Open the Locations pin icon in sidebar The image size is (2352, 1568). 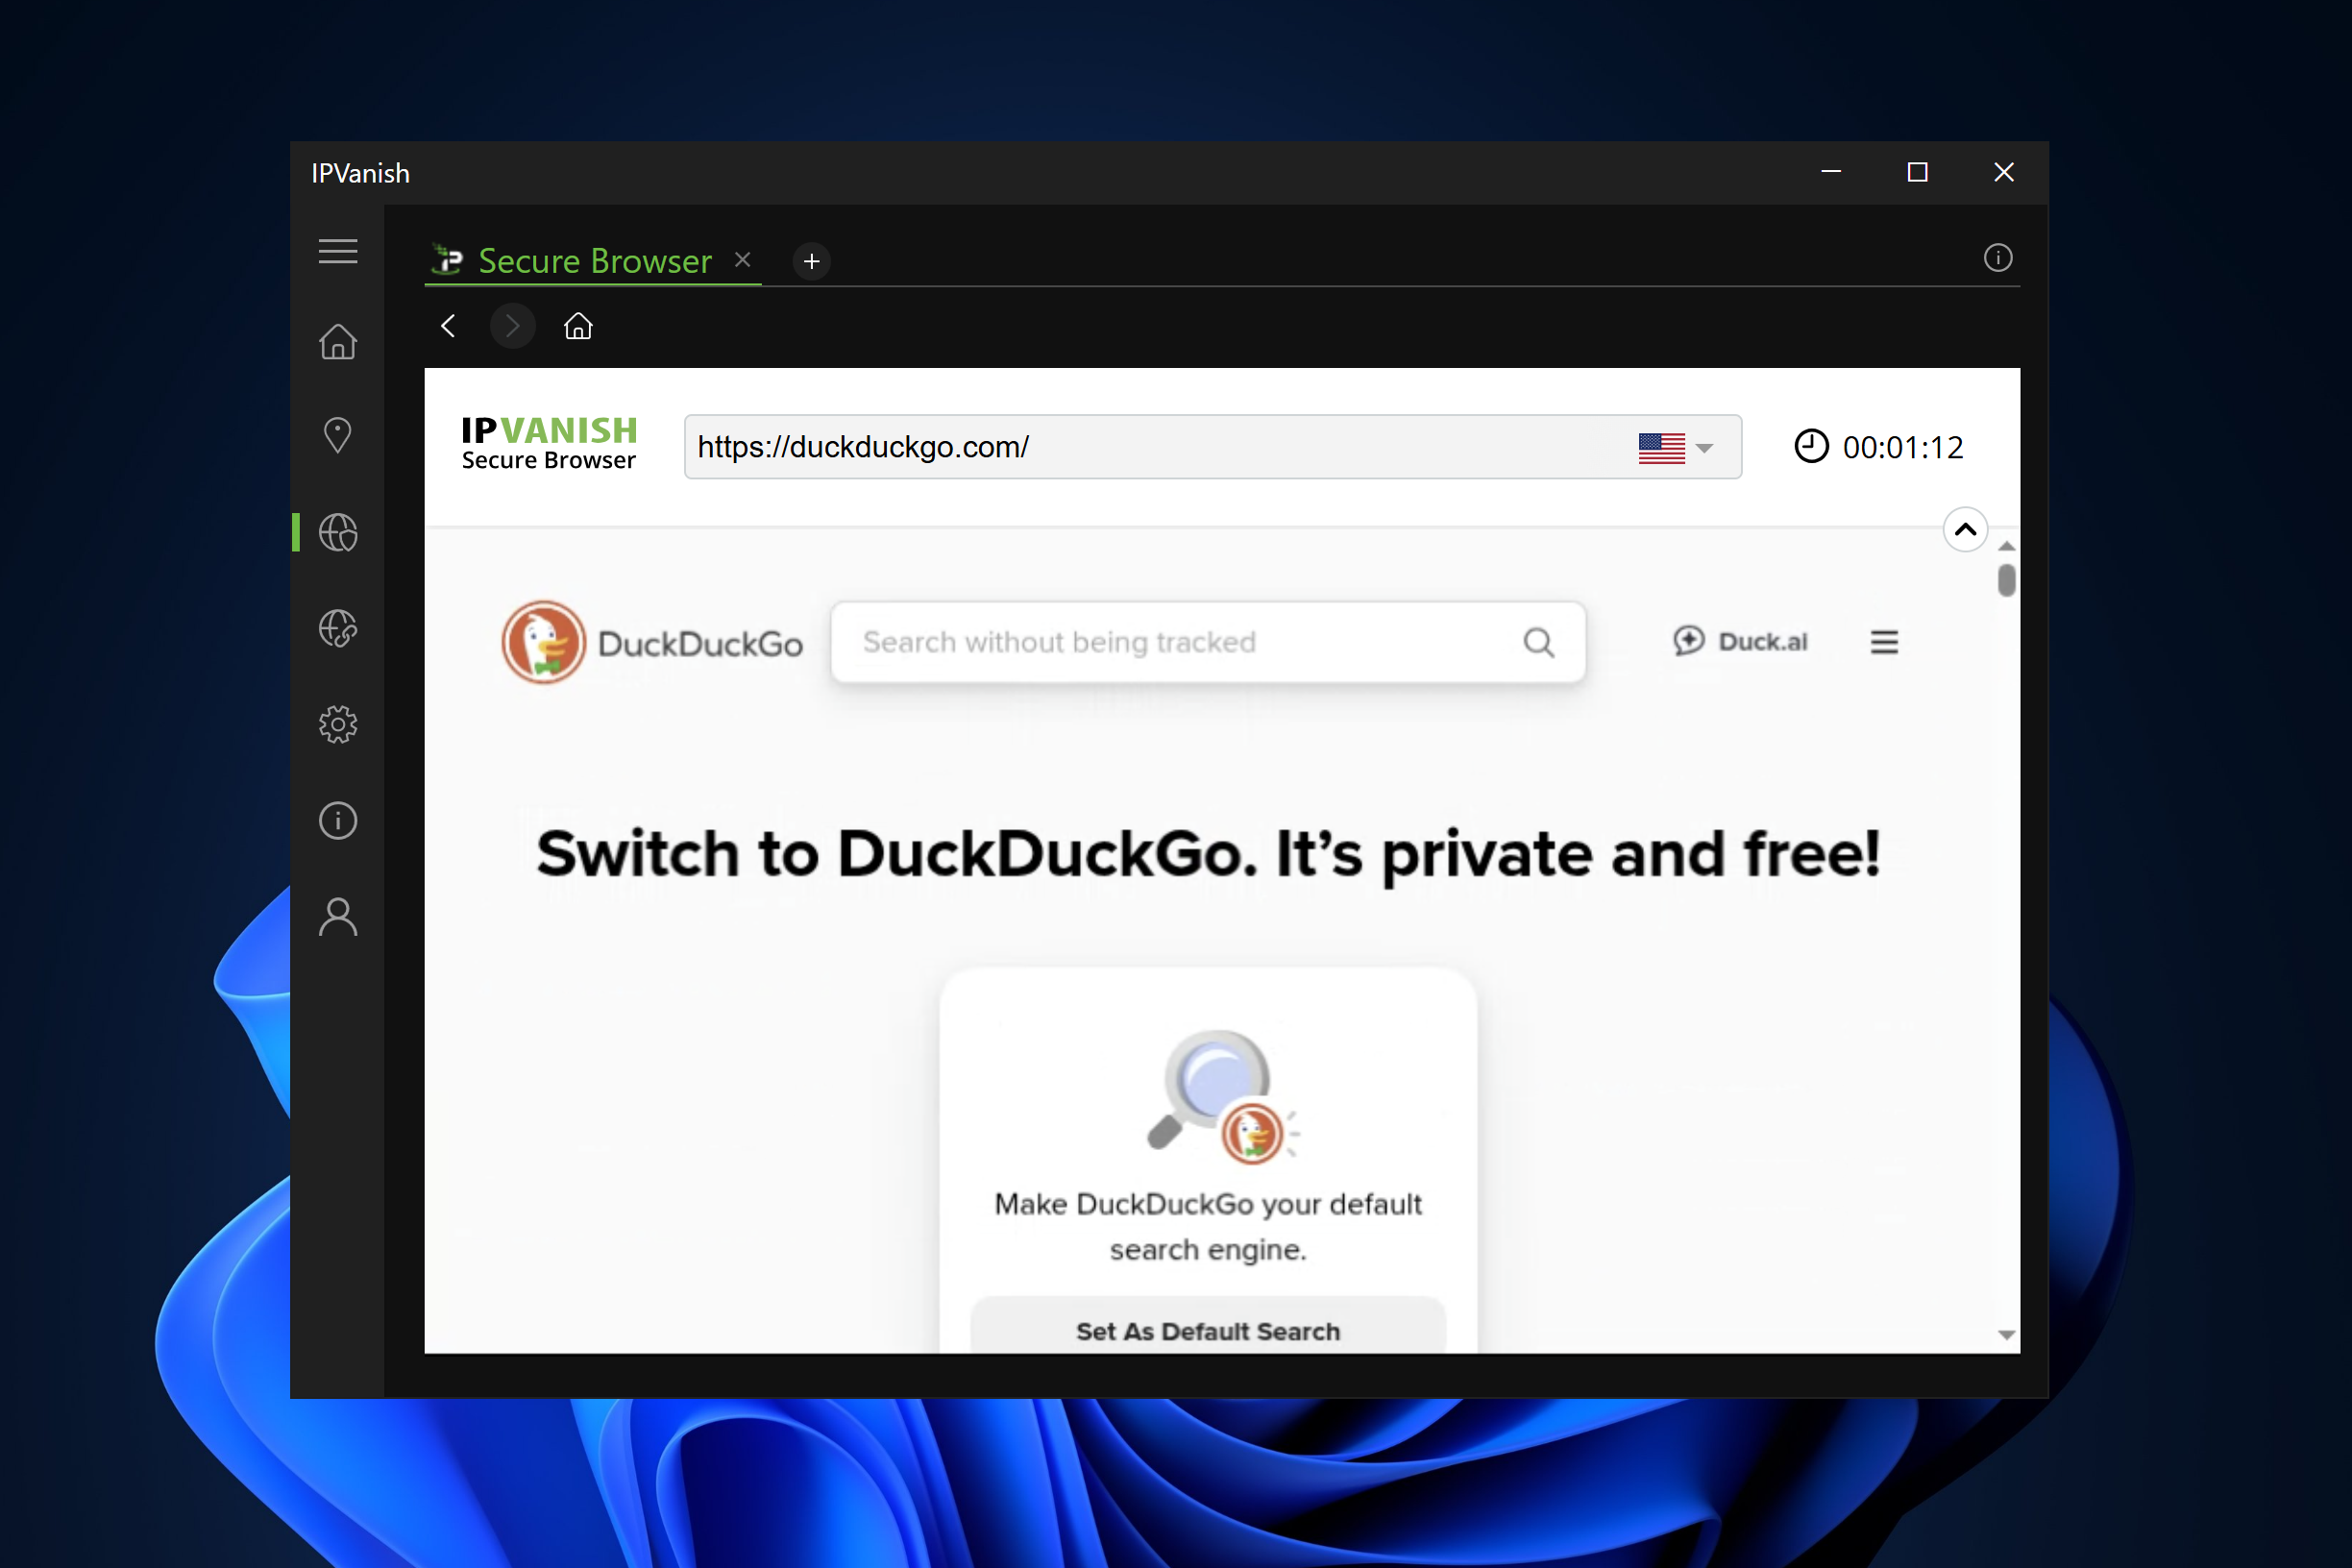(x=338, y=435)
